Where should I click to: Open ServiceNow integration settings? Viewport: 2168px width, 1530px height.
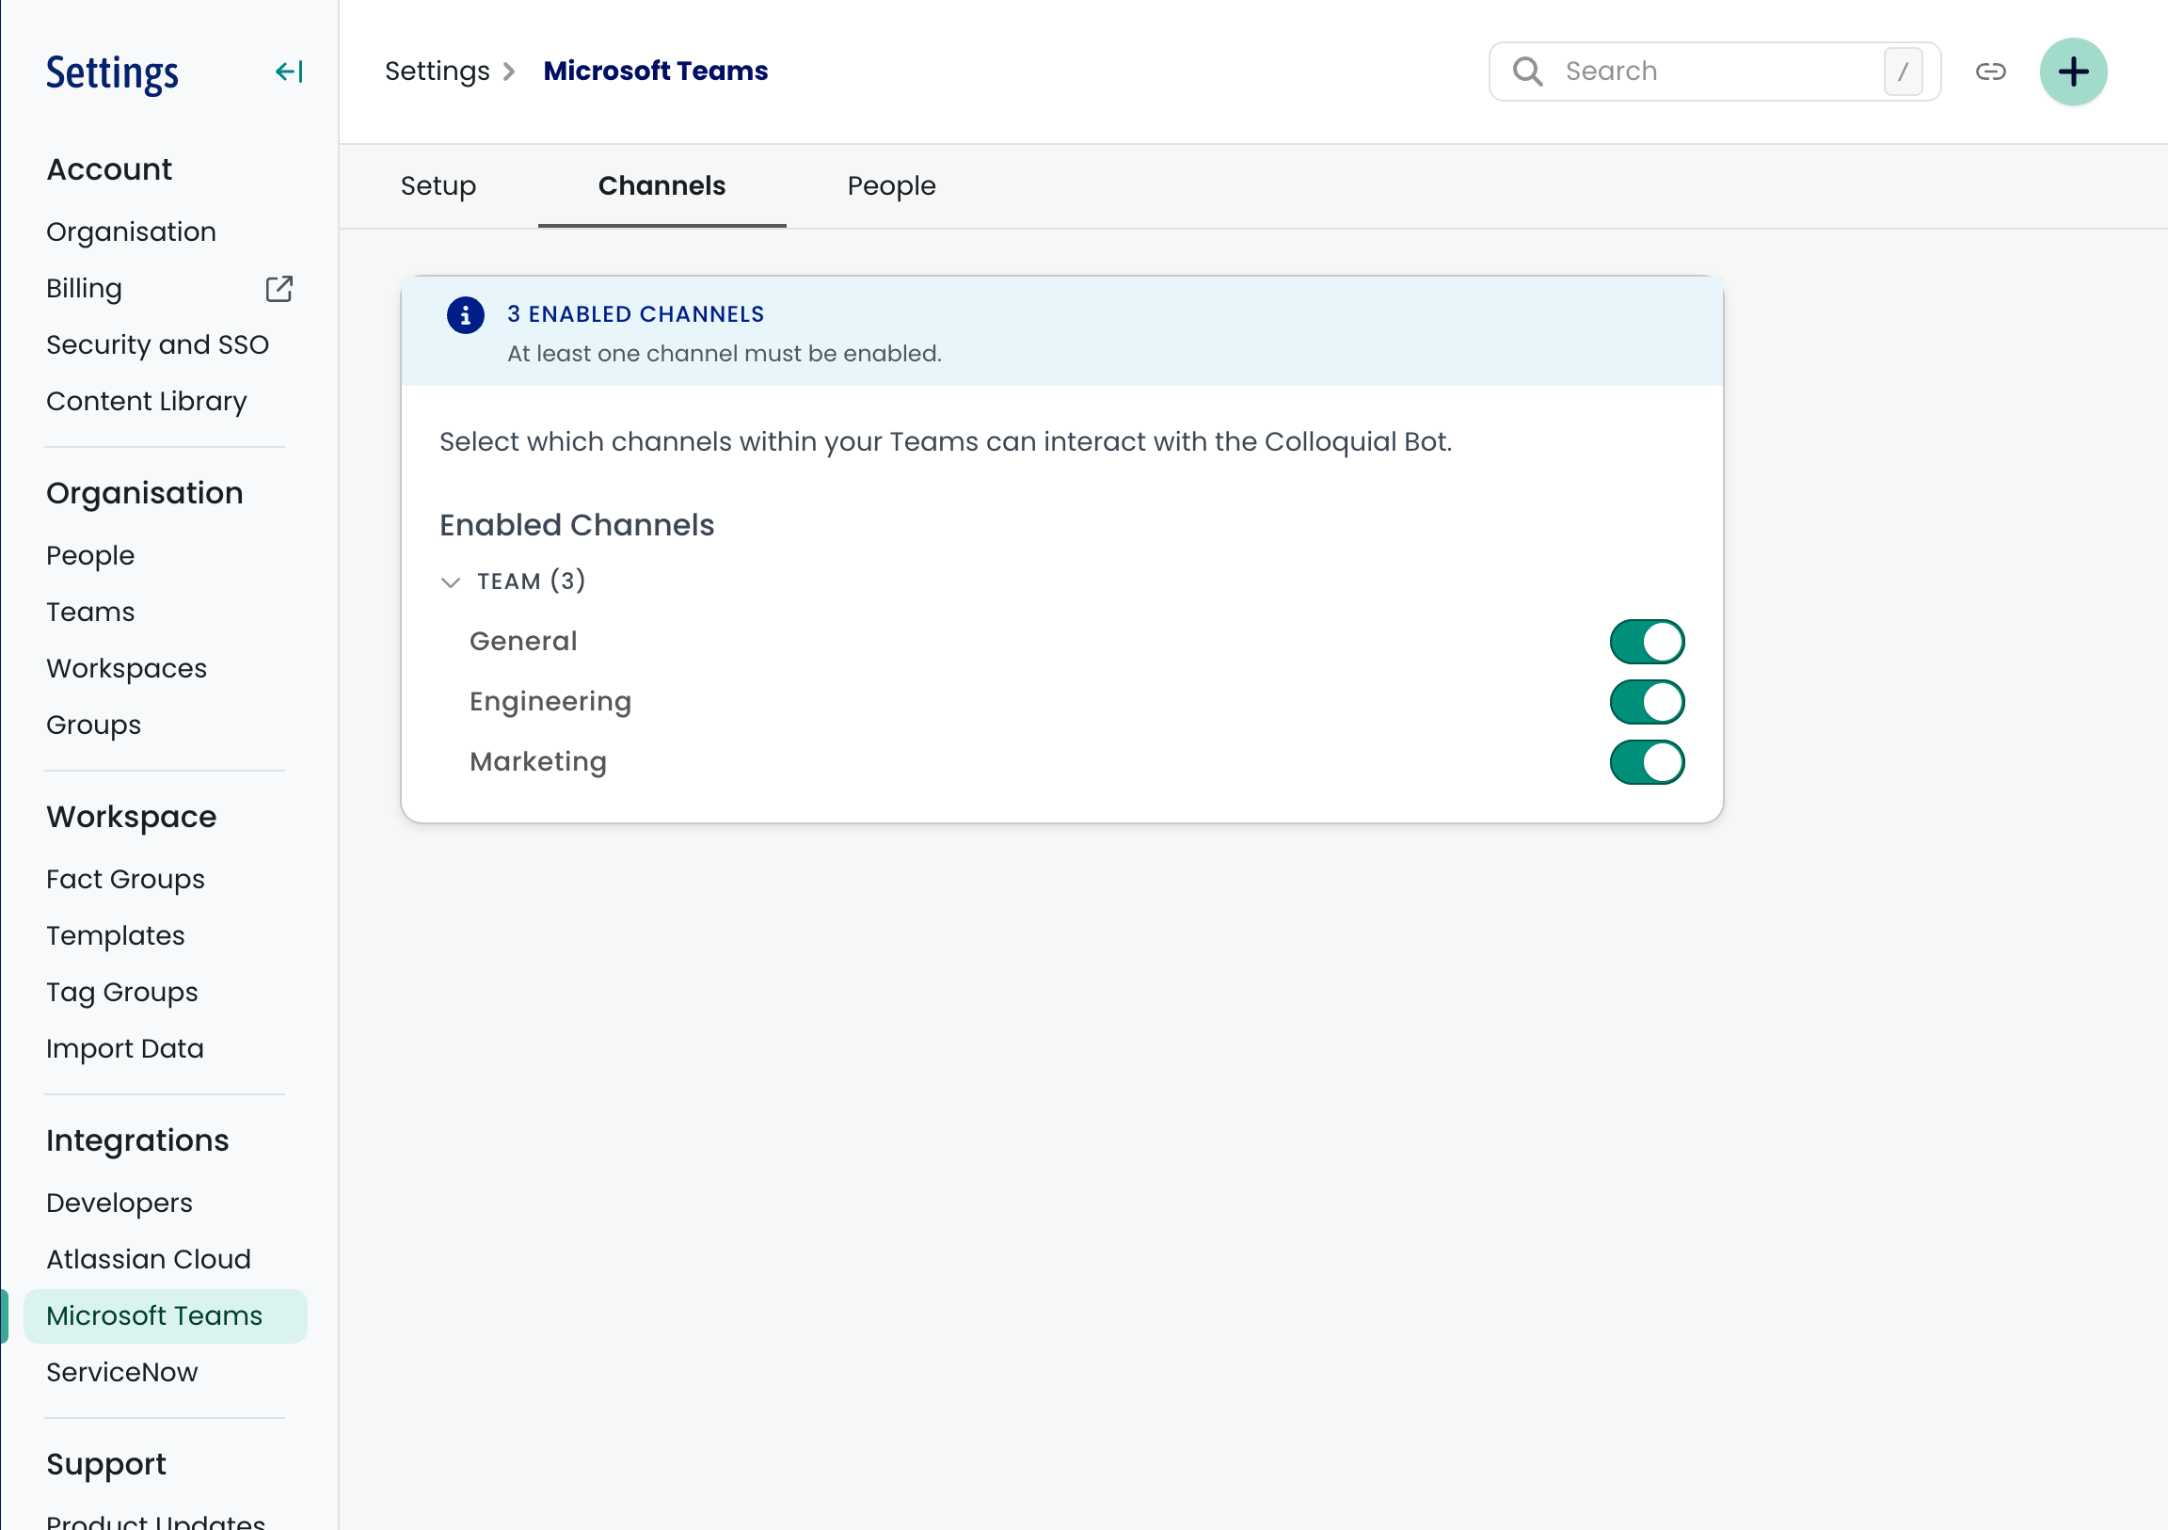pyautogui.click(x=121, y=1373)
